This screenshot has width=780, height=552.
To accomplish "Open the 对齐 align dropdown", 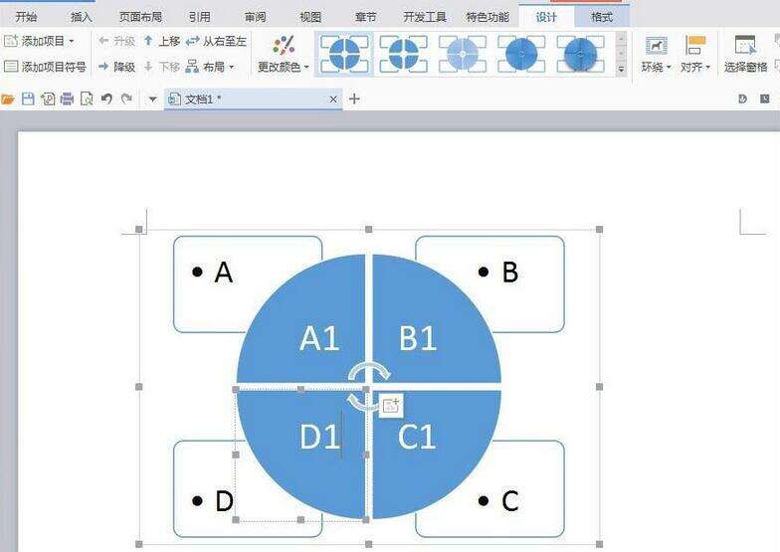I will (695, 54).
